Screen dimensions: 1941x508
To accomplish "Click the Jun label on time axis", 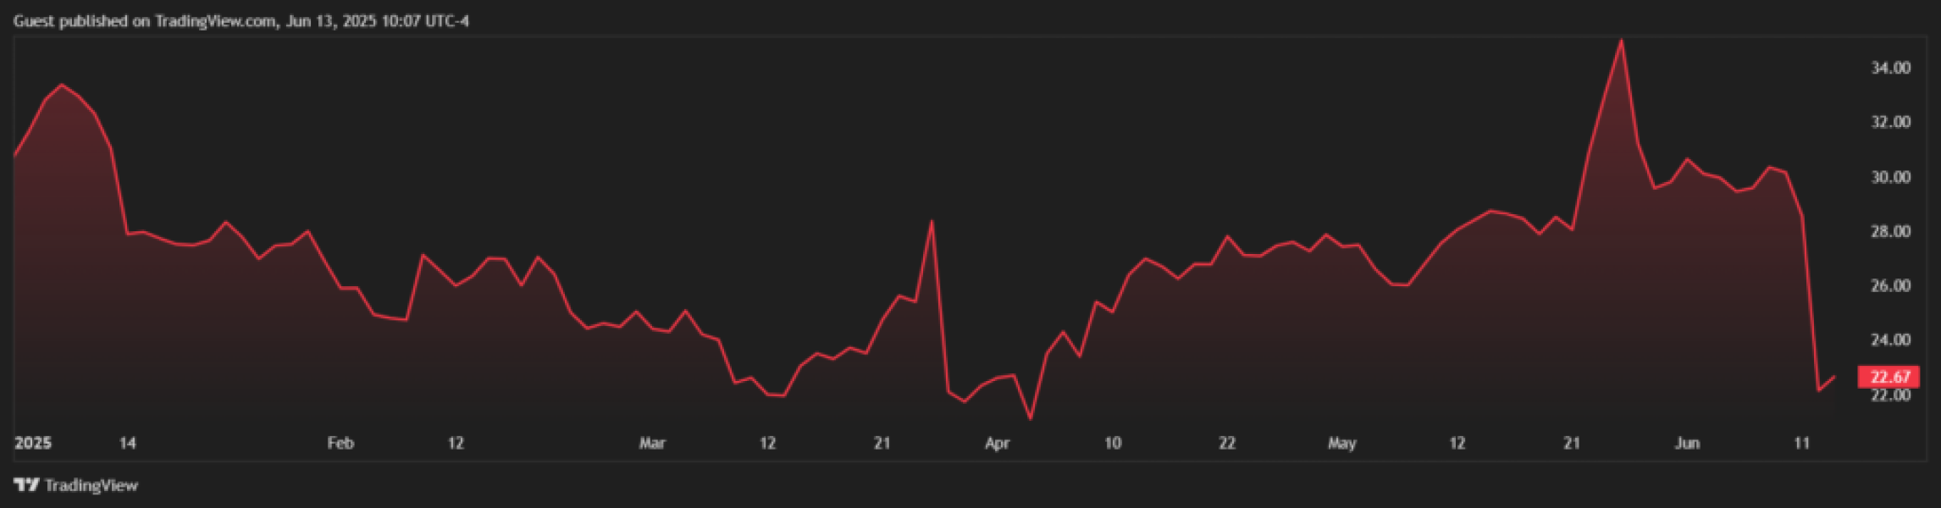I will tap(1687, 443).
